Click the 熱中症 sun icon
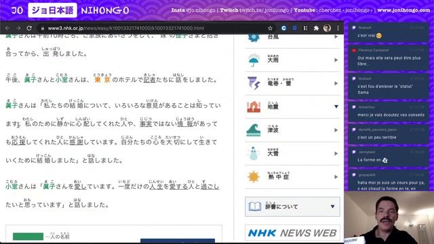 [x=254, y=177]
